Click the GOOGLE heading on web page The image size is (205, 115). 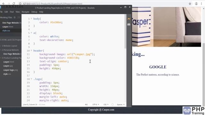click(x=158, y=67)
